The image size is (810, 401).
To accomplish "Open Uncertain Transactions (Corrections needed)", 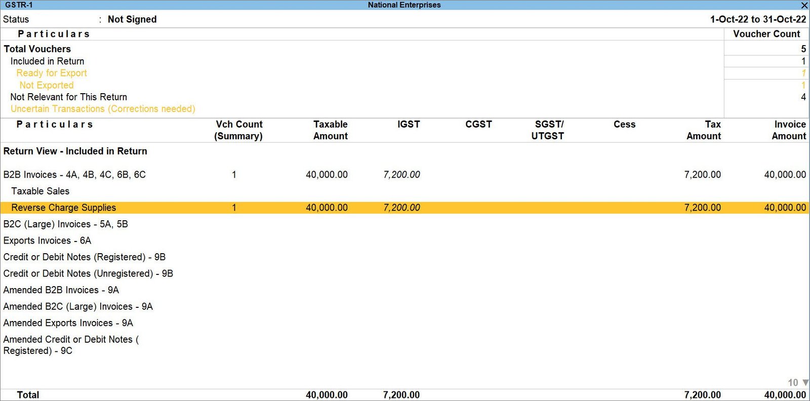I will 103,109.
